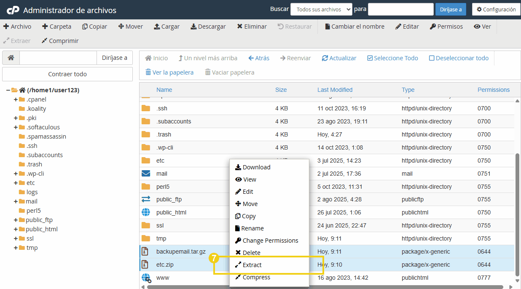Select the Cambiar el nombre toolbar icon
Viewport: 521px width, 289px height.
tap(355, 26)
